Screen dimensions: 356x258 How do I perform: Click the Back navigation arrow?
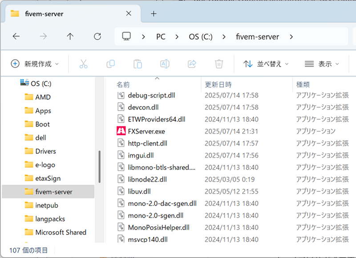[x=16, y=36]
